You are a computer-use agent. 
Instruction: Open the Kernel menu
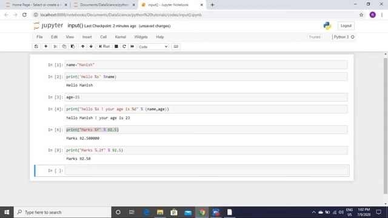(x=121, y=37)
